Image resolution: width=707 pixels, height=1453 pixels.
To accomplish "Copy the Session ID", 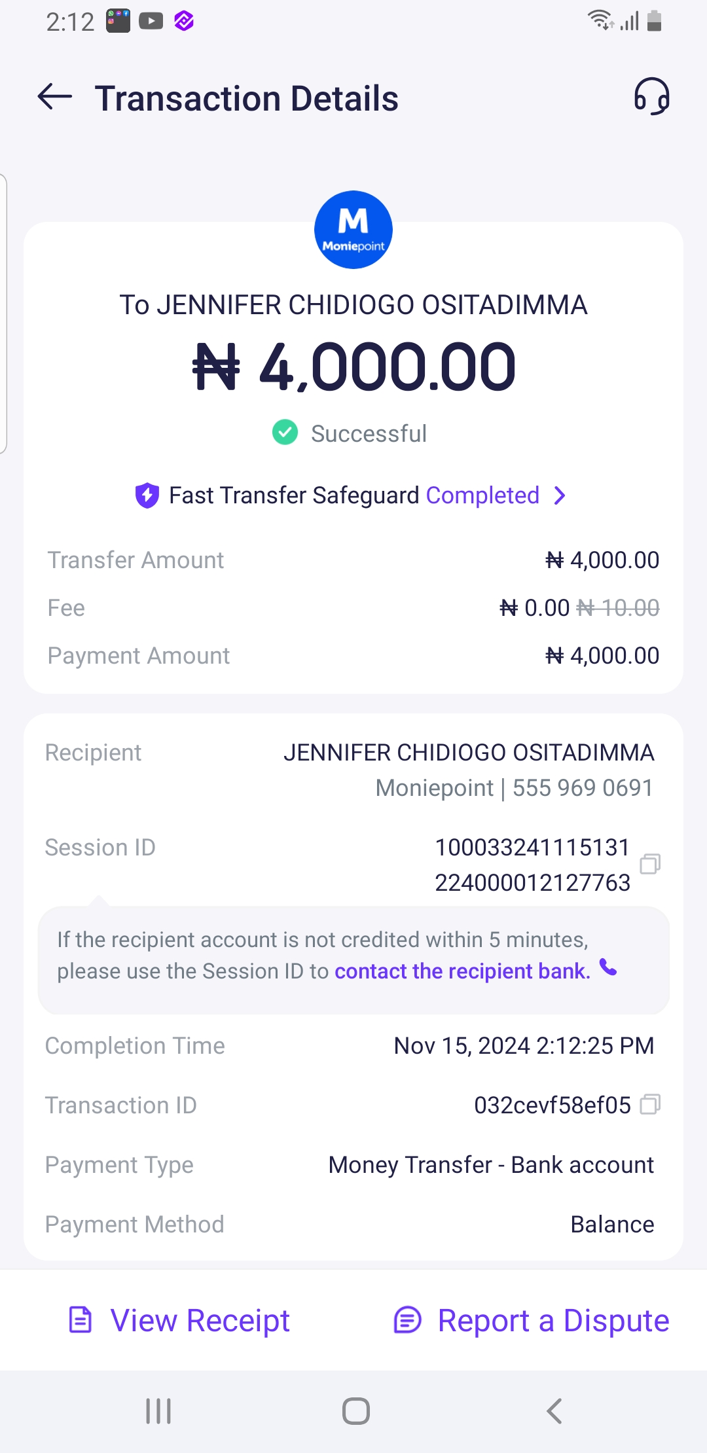I will pyautogui.click(x=649, y=864).
